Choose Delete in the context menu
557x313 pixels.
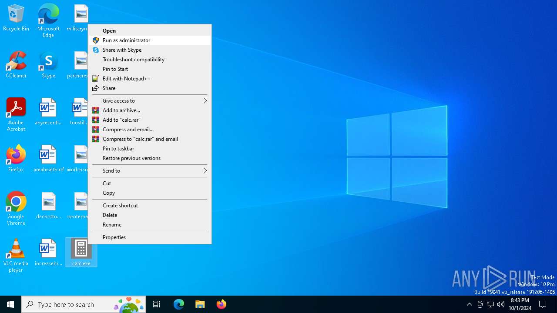click(x=150, y=215)
